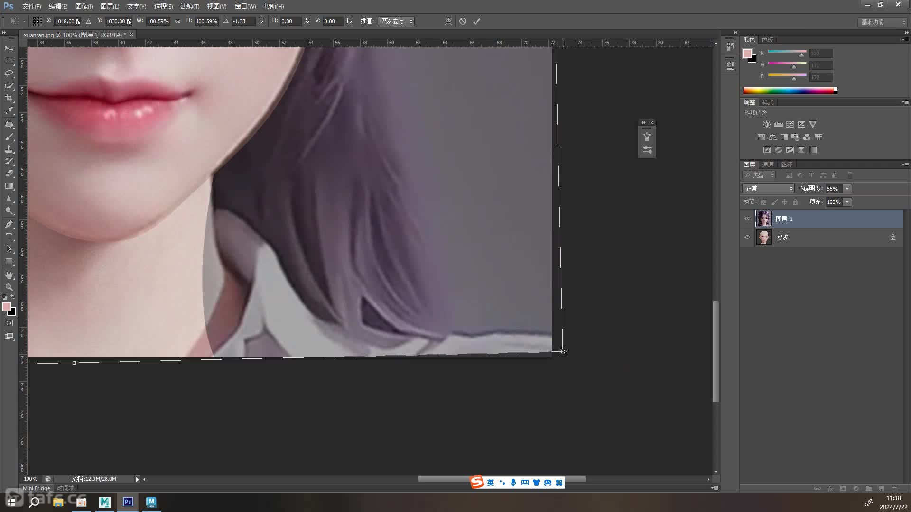
Task: Select the Quick Selection tool
Action: pyautogui.click(x=9, y=86)
